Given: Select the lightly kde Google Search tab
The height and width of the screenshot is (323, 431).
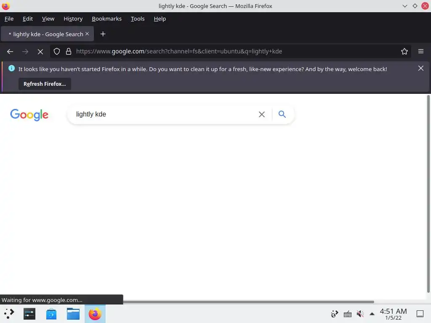Looking at the screenshot, I should [x=47, y=34].
